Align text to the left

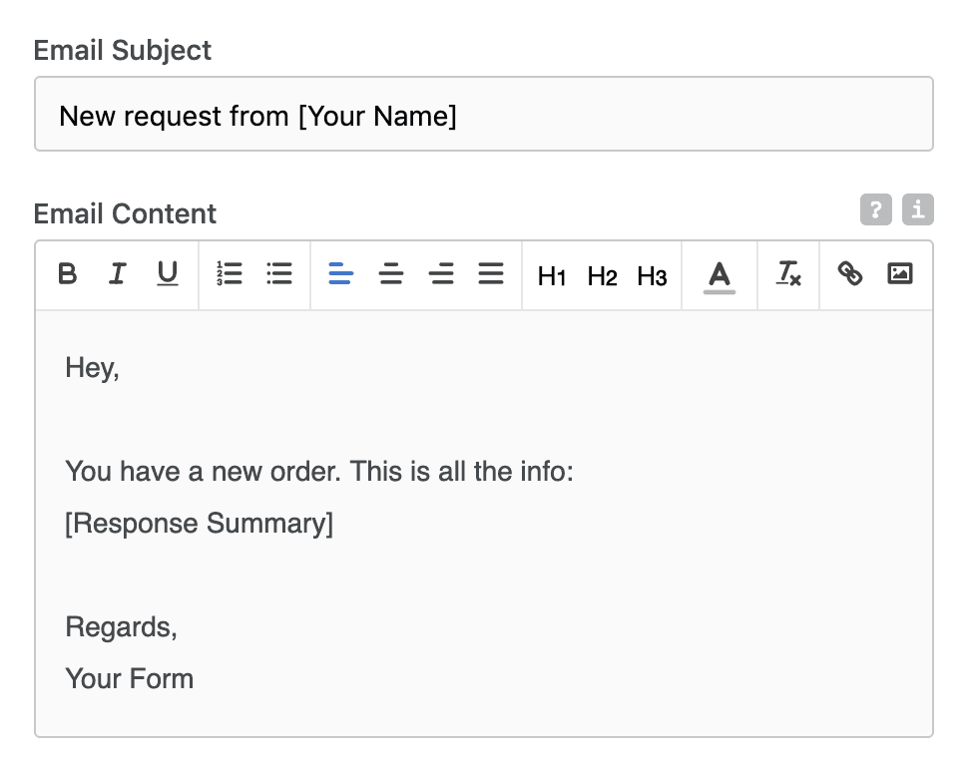pos(341,273)
